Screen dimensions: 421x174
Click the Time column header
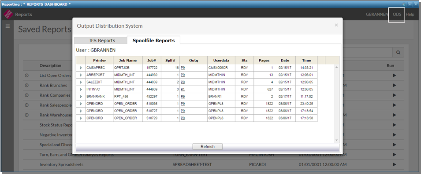coord(306,61)
